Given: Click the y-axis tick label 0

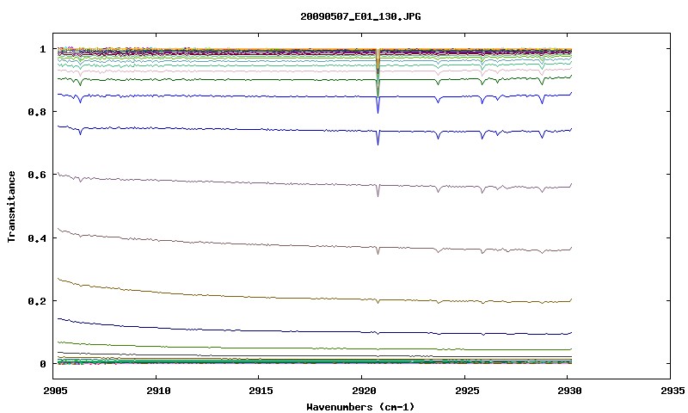Looking at the screenshot, I should (42, 364).
